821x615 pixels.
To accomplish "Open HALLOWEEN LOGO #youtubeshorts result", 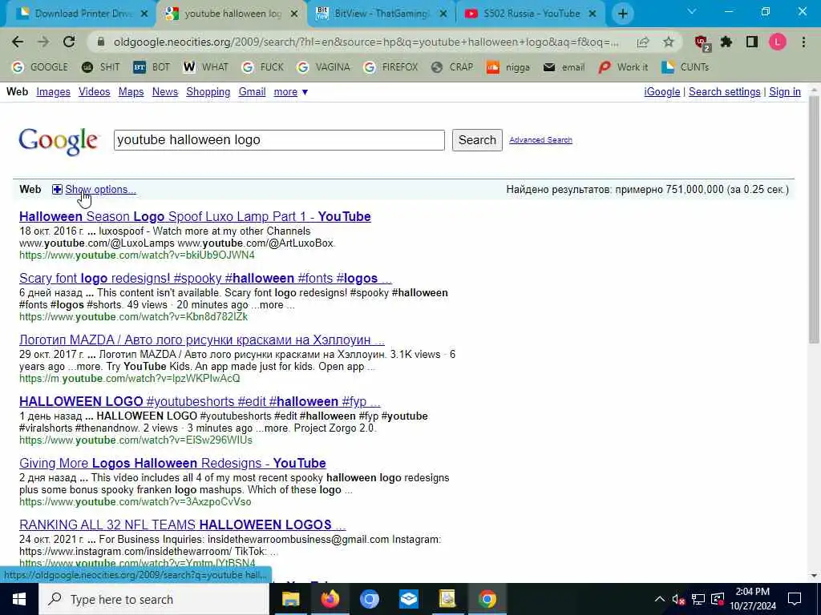I will (200, 402).
